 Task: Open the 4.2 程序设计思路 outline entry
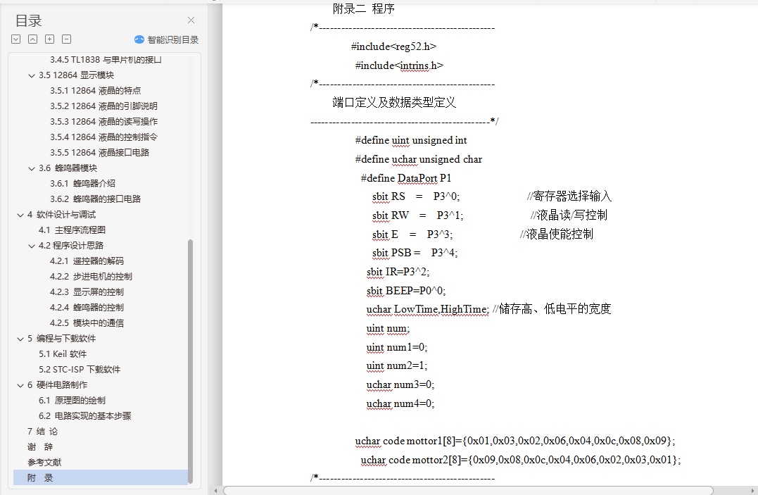pyautogui.click(x=71, y=245)
